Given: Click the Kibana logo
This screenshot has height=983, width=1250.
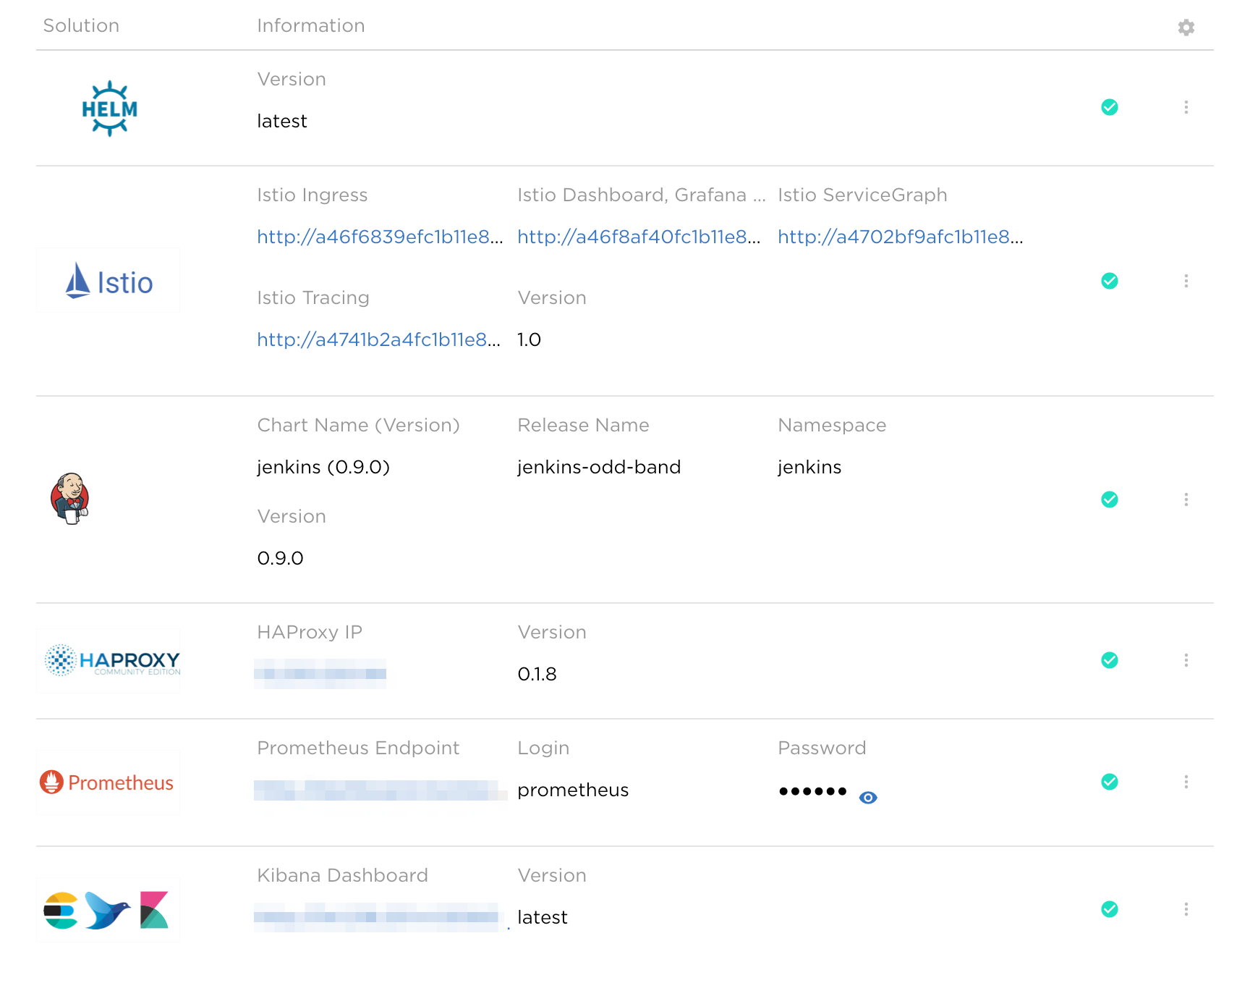Looking at the screenshot, I should [x=154, y=910].
